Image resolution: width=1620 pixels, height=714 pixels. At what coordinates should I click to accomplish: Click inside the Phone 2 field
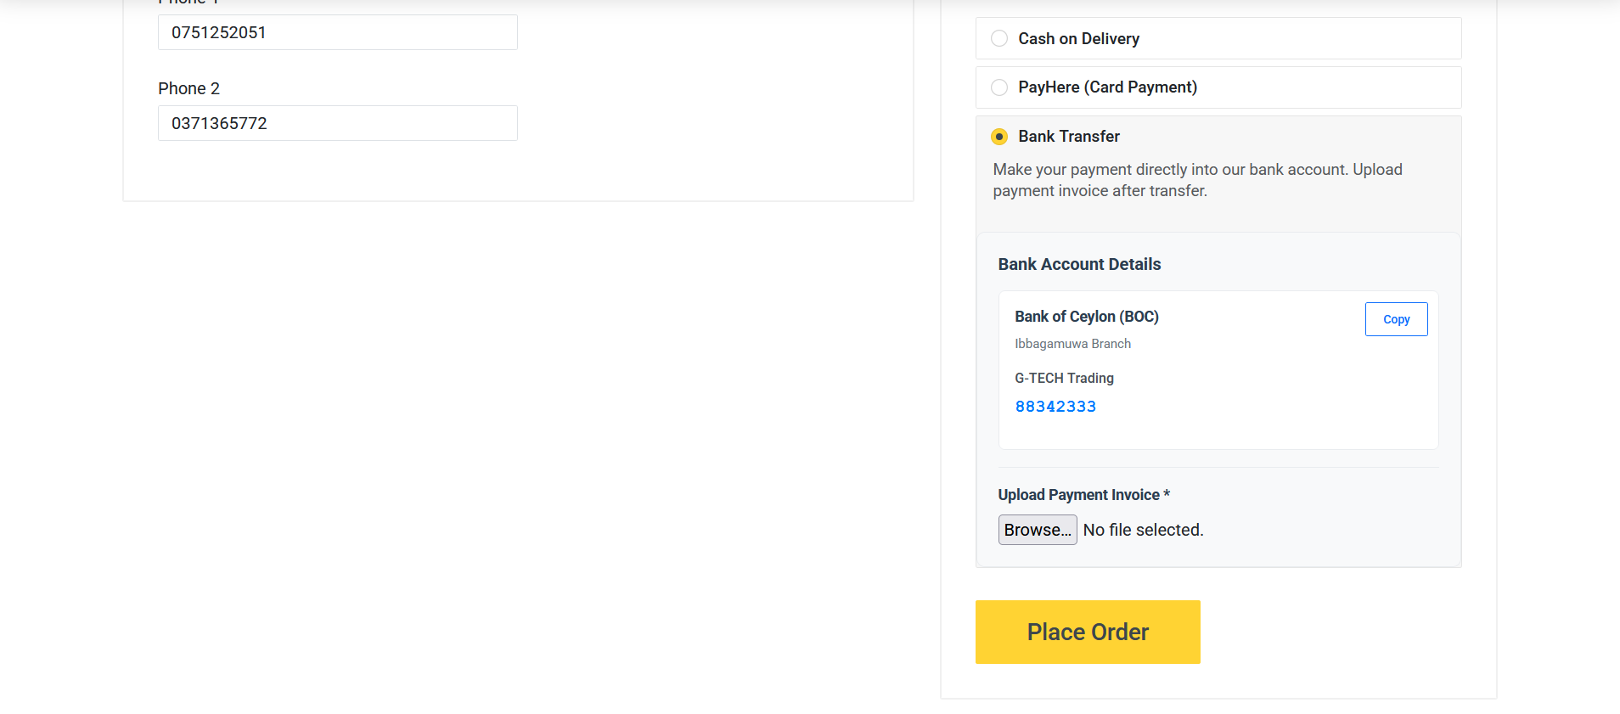click(x=337, y=123)
